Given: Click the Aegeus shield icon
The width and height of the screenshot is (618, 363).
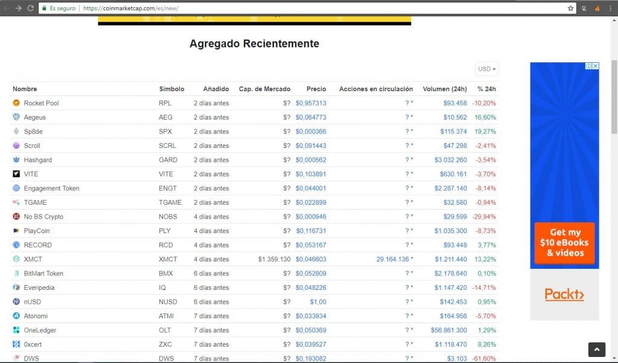Looking at the screenshot, I should (16, 117).
